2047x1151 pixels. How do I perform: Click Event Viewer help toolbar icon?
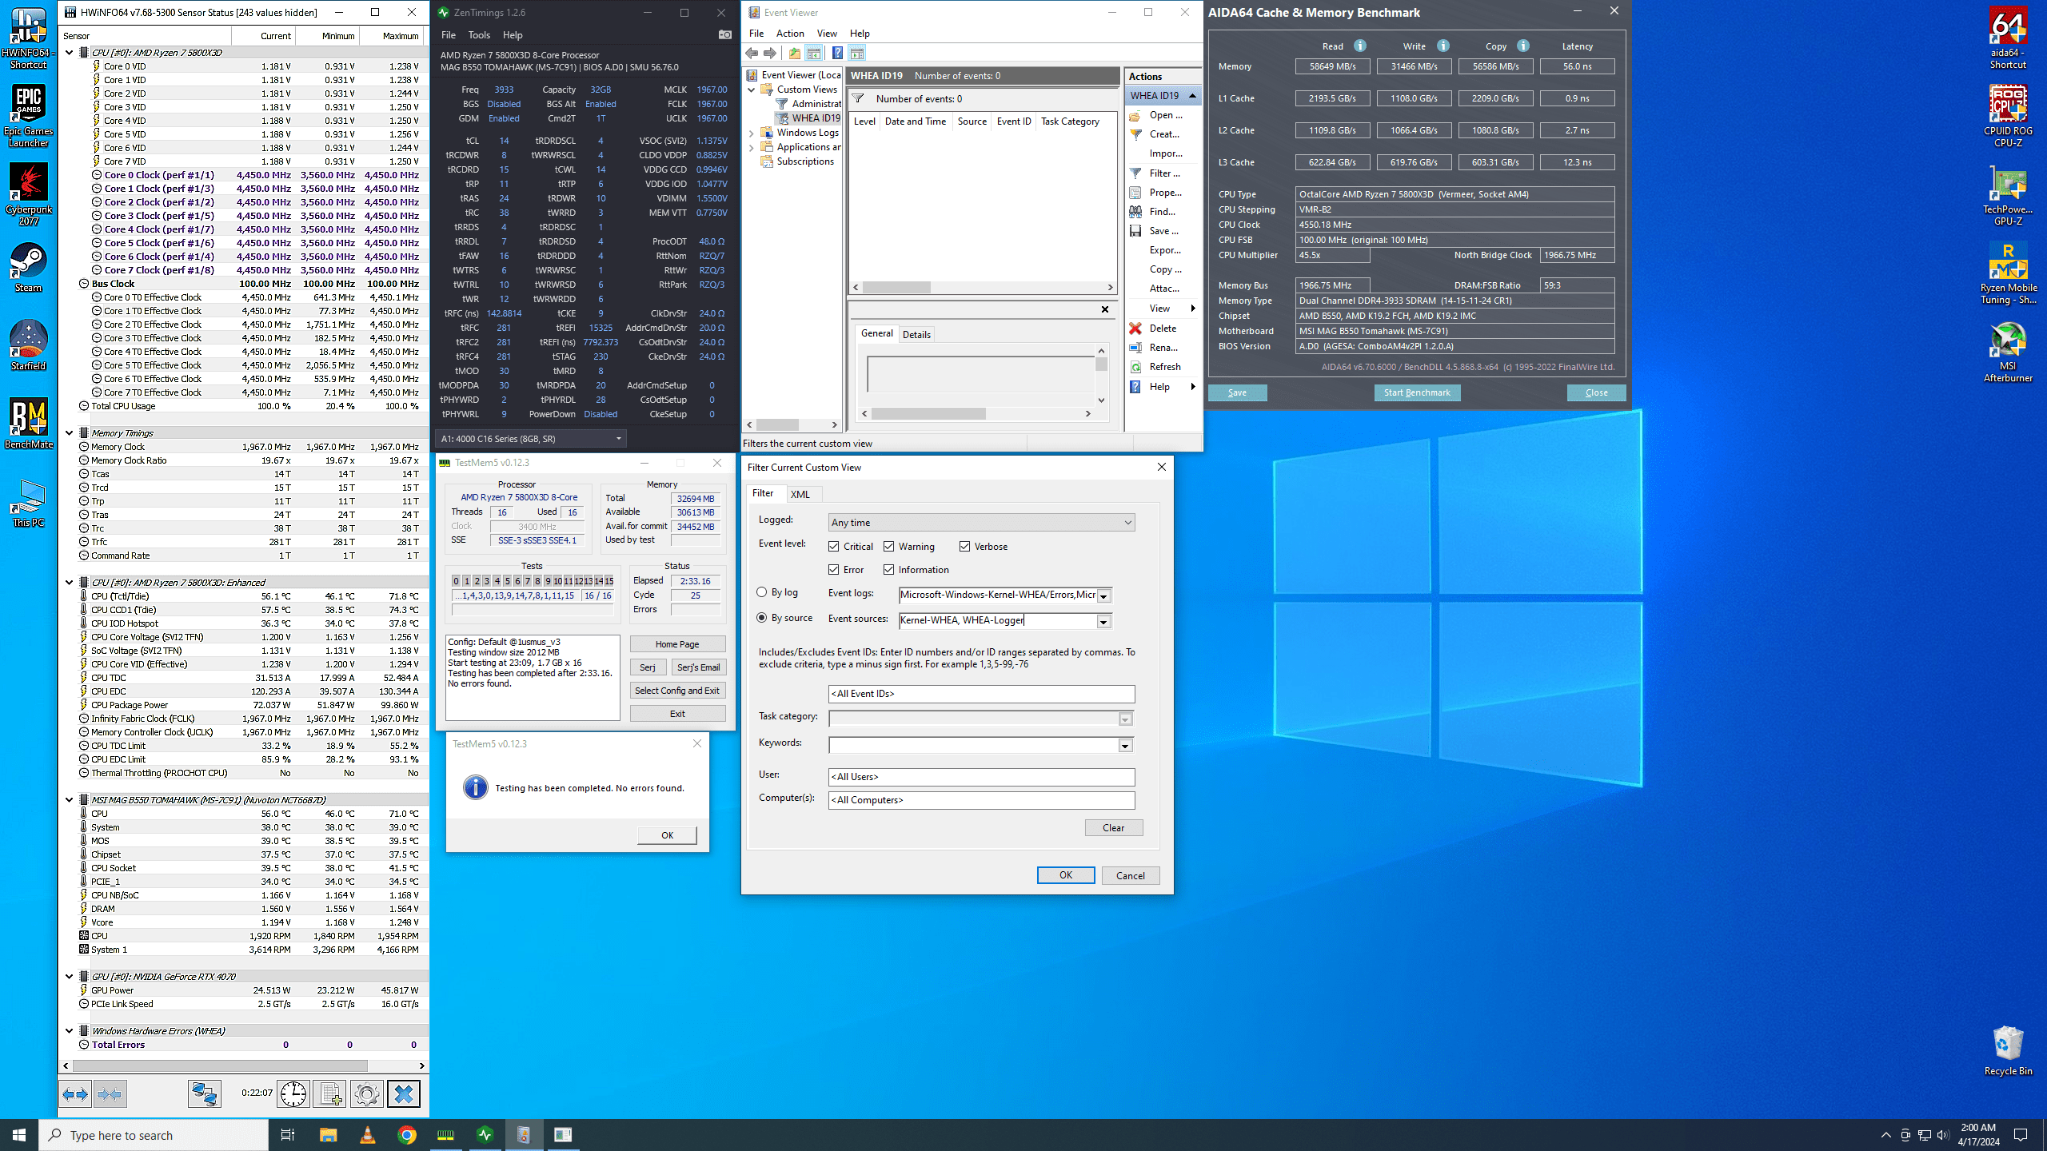837,53
